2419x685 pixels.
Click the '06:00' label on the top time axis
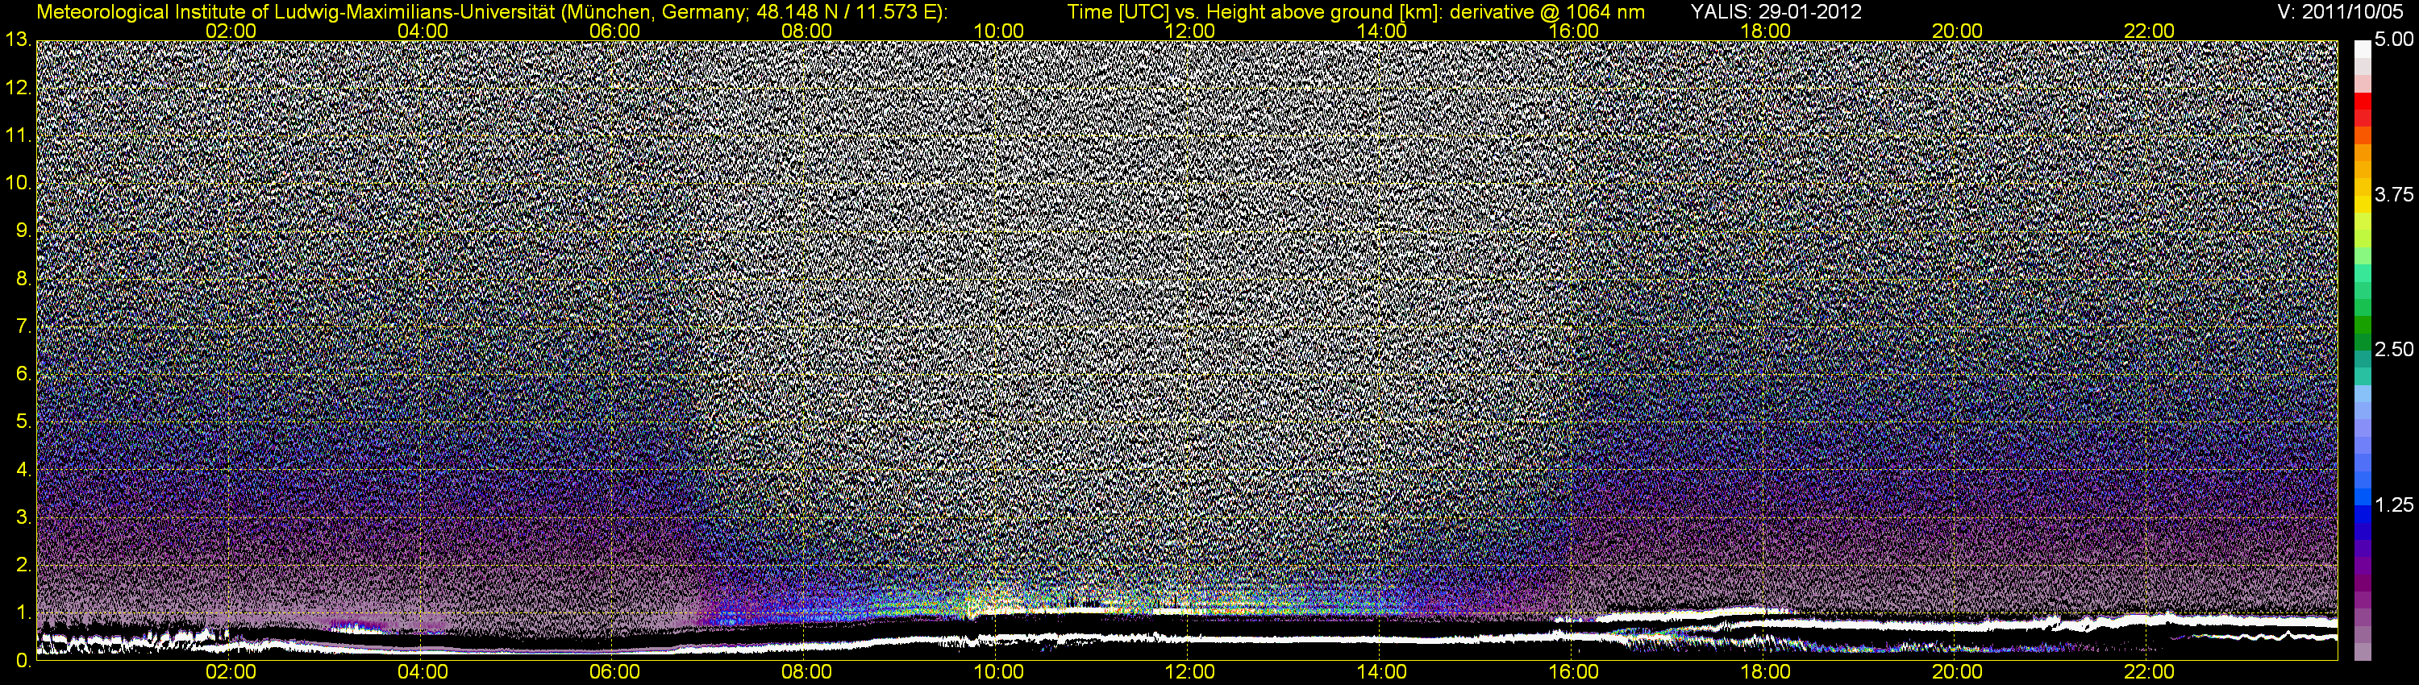pos(615,31)
